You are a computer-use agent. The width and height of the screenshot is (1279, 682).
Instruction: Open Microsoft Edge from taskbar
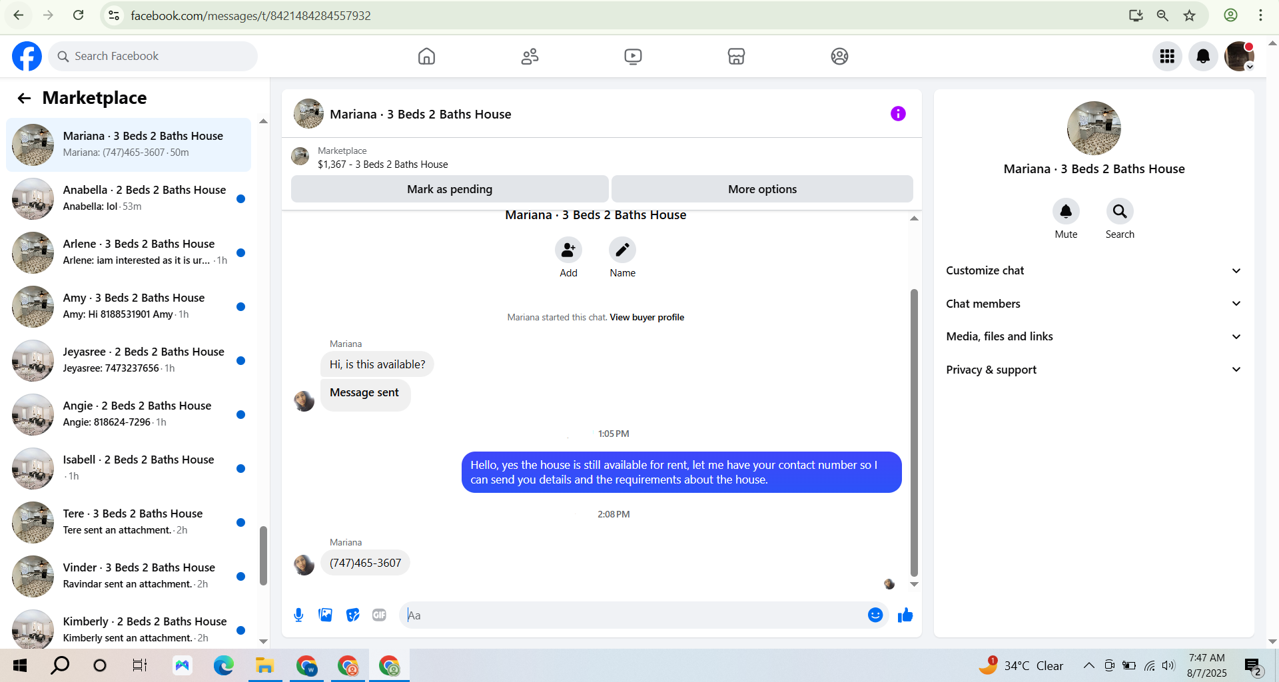[x=223, y=665]
